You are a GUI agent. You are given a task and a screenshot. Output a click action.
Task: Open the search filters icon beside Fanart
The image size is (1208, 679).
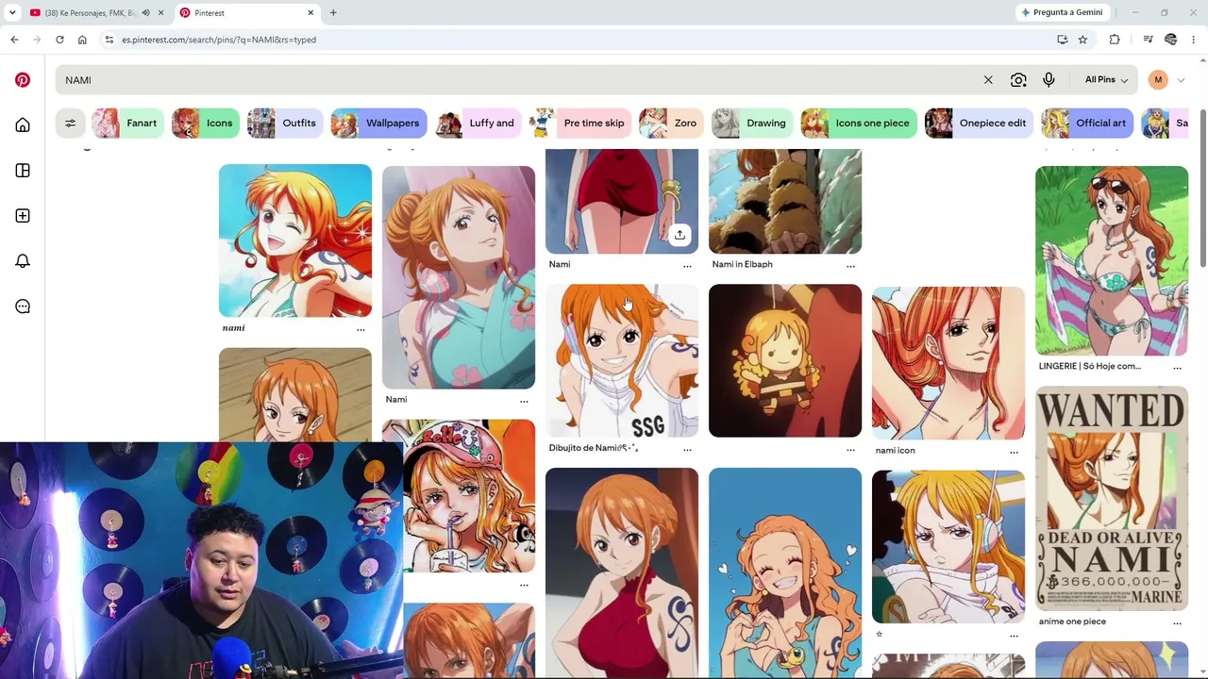70,124
